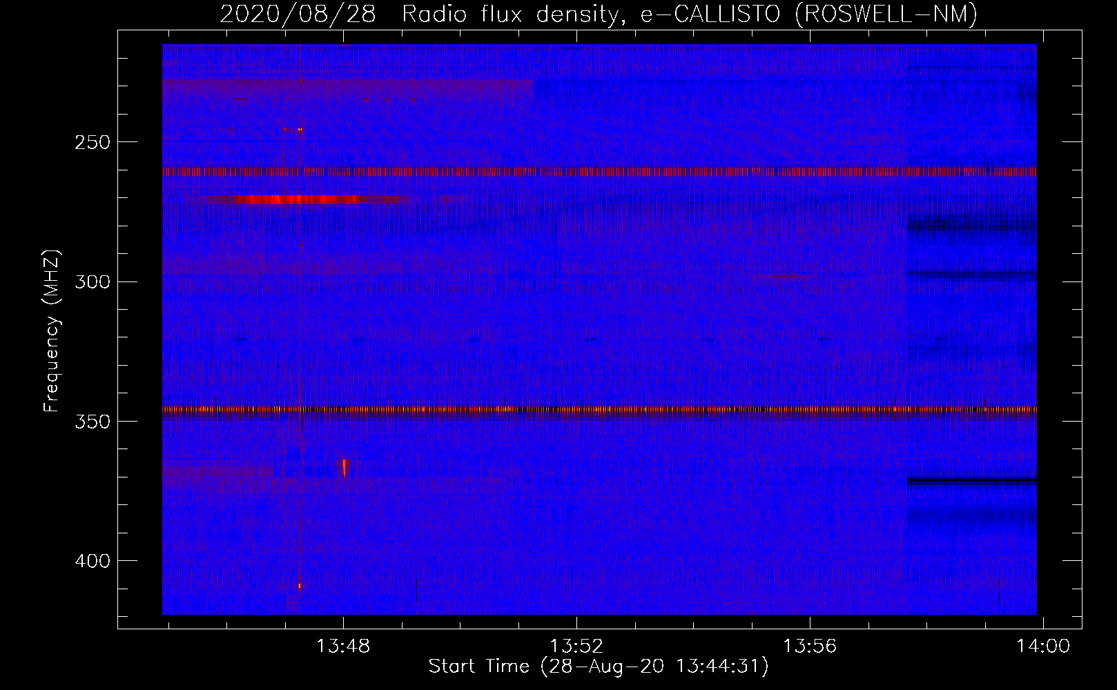Image resolution: width=1117 pixels, height=690 pixels.
Task: Click the 250 frequency tick label
Action: point(93,142)
